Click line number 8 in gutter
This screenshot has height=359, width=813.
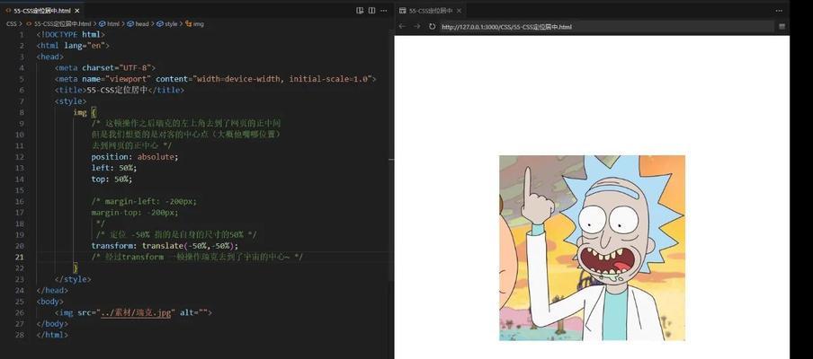pyautogui.click(x=22, y=112)
